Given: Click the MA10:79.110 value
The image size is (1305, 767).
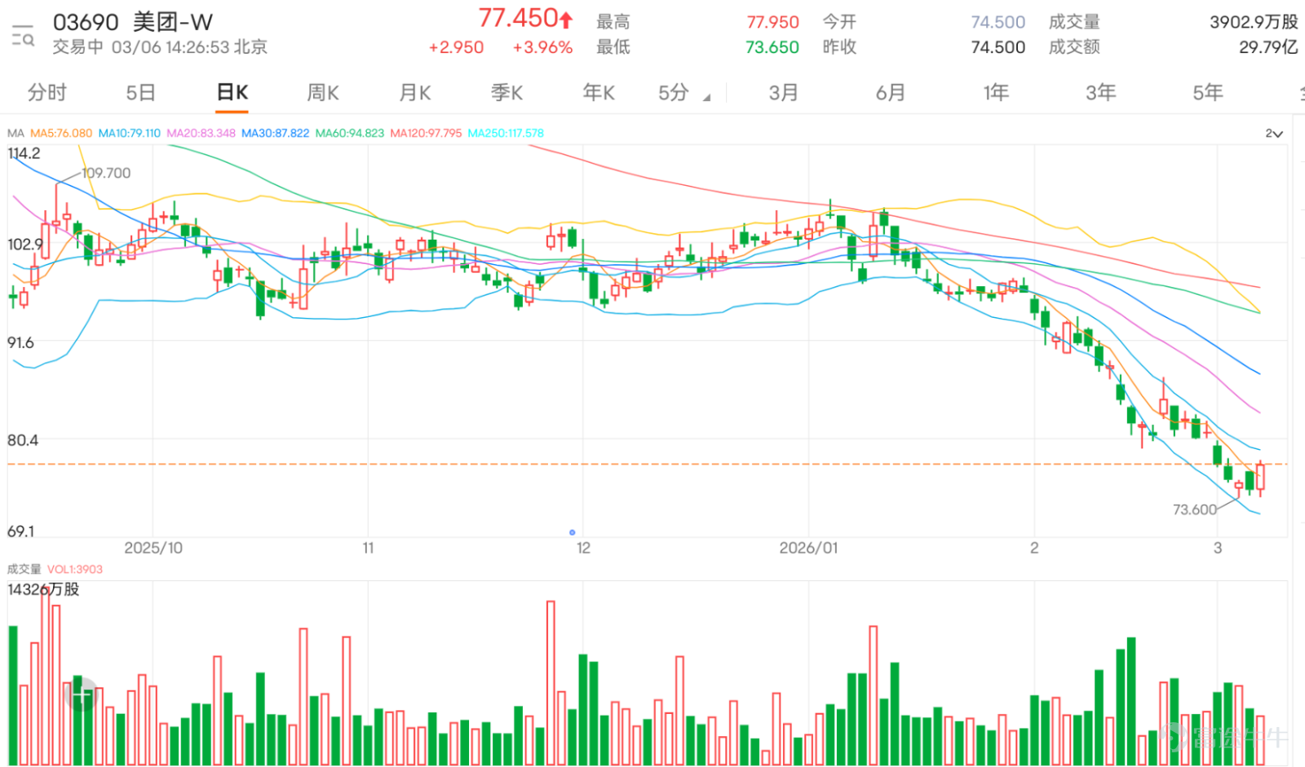Looking at the screenshot, I should tap(130, 133).
